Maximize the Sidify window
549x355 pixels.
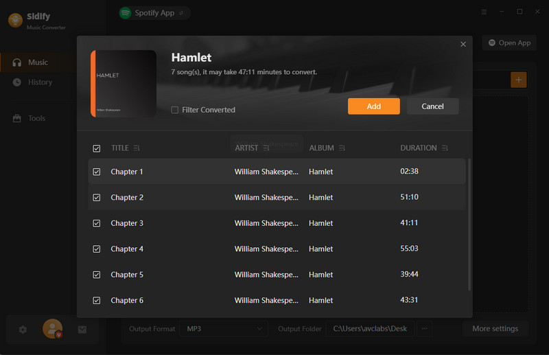click(519, 12)
